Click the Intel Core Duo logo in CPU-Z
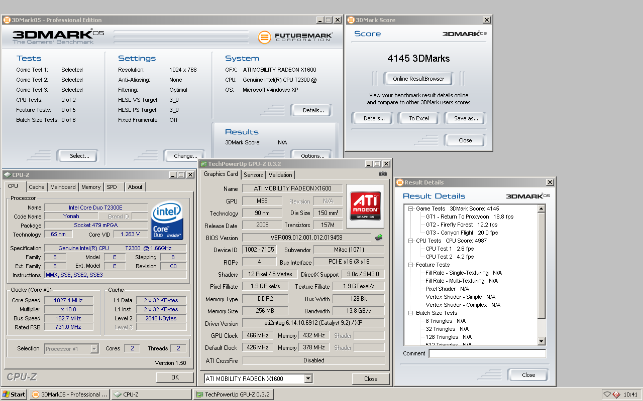Image resolution: width=643 pixels, height=401 pixels. [167, 221]
